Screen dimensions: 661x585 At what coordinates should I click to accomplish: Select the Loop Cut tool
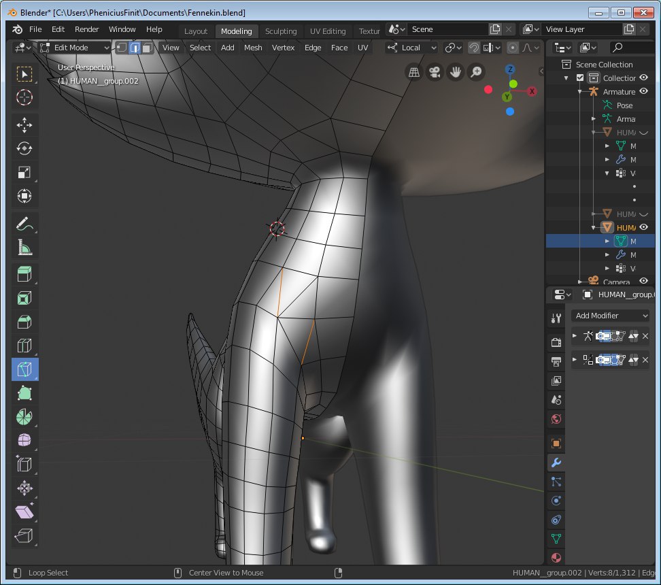[24, 346]
